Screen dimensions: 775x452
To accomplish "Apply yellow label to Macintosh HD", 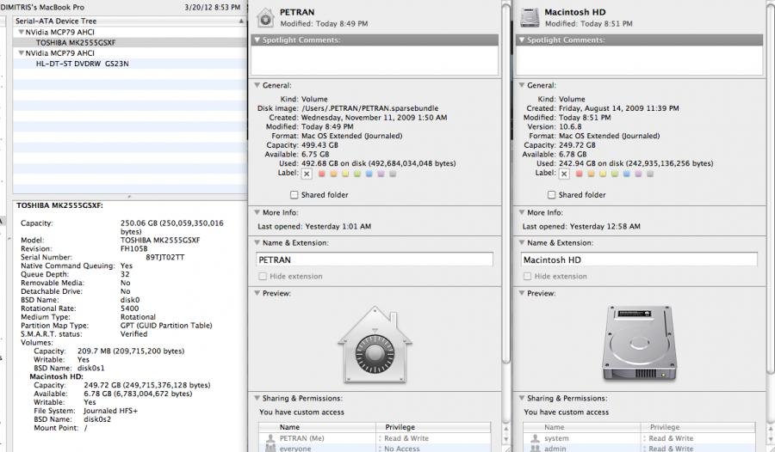I will click(x=603, y=174).
